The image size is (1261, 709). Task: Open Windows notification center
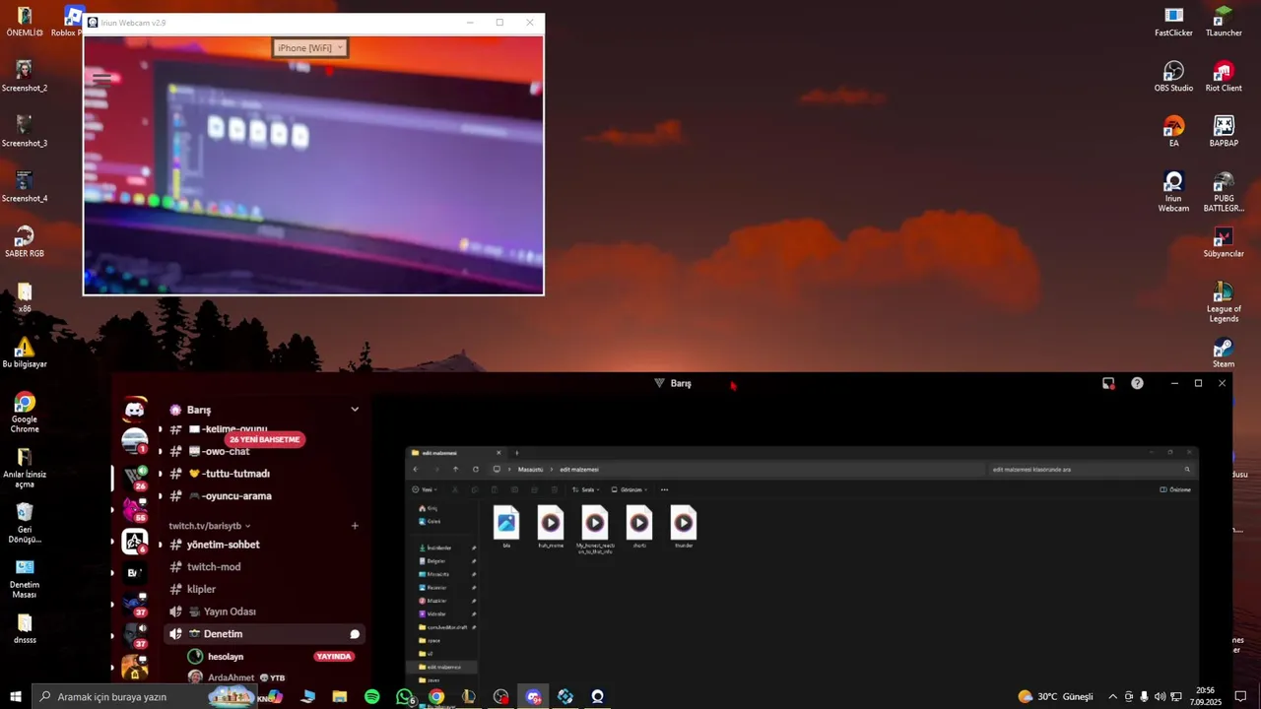[x=1241, y=696]
